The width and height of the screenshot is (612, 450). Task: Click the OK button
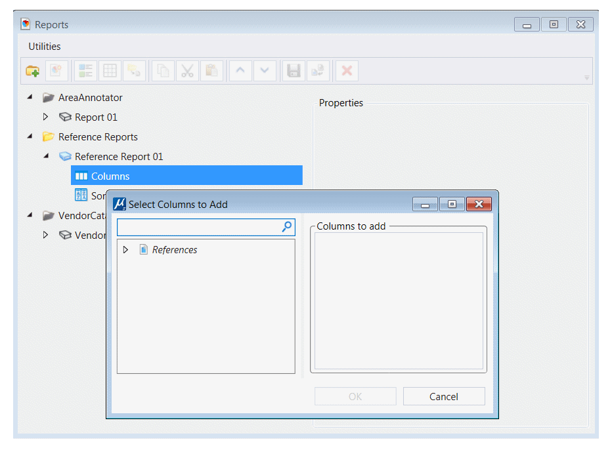click(355, 396)
